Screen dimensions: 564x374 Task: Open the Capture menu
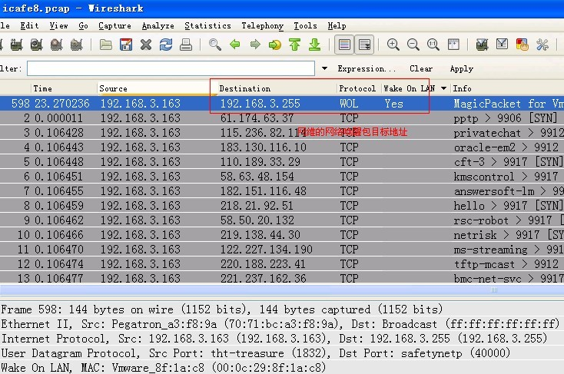[x=114, y=26]
